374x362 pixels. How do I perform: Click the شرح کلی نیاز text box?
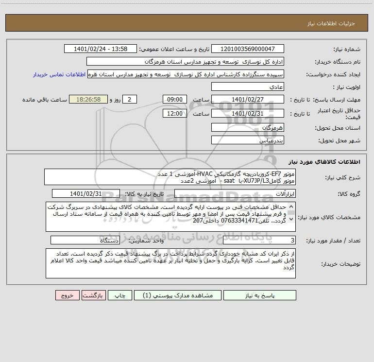click(170, 177)
